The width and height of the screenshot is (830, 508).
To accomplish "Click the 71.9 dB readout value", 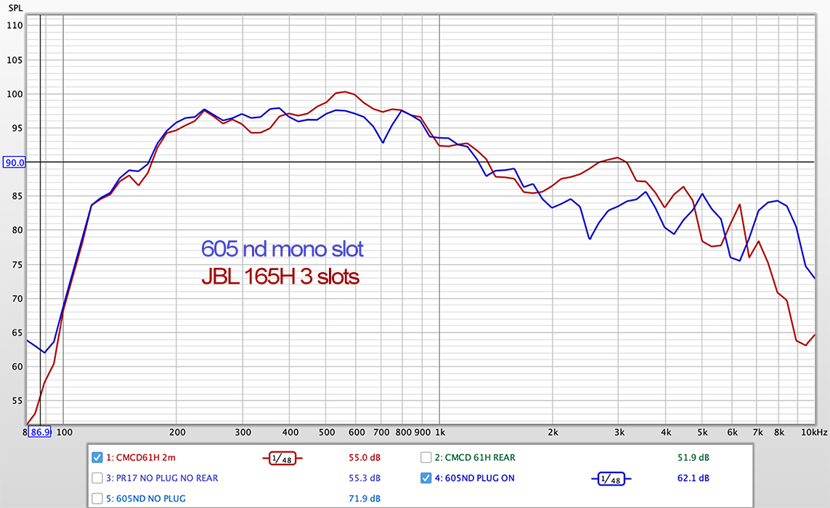I will 365,499.
